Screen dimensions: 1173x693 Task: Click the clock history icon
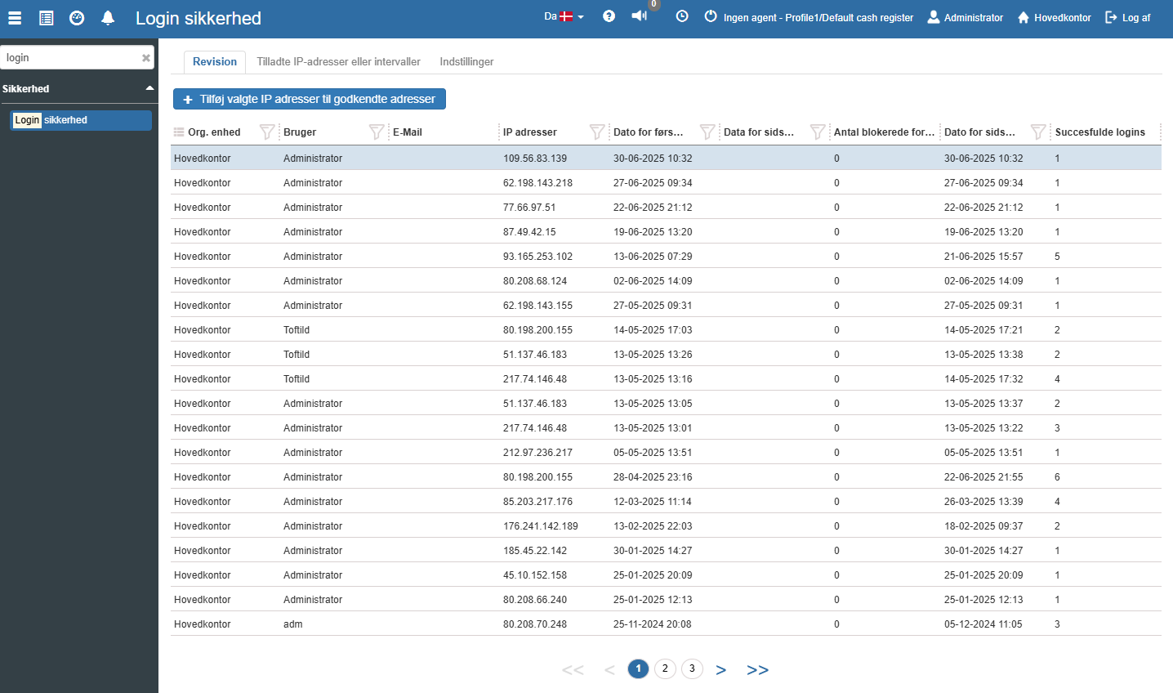[682, 16]
